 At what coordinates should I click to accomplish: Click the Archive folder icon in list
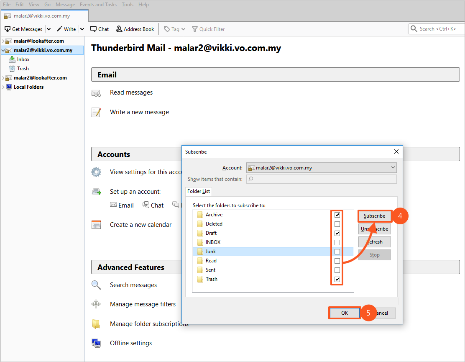200,215
